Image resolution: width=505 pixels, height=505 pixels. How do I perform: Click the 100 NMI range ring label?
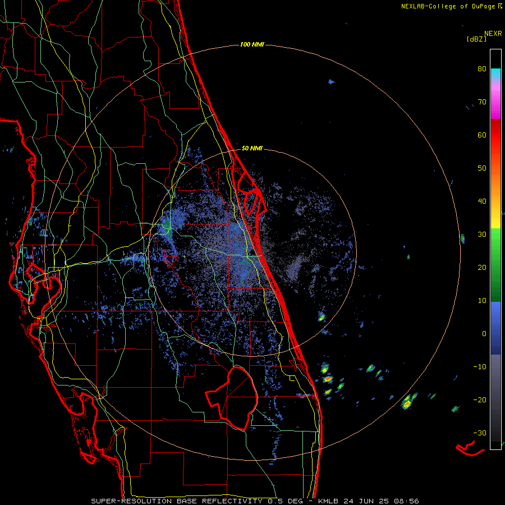point(252,44)
